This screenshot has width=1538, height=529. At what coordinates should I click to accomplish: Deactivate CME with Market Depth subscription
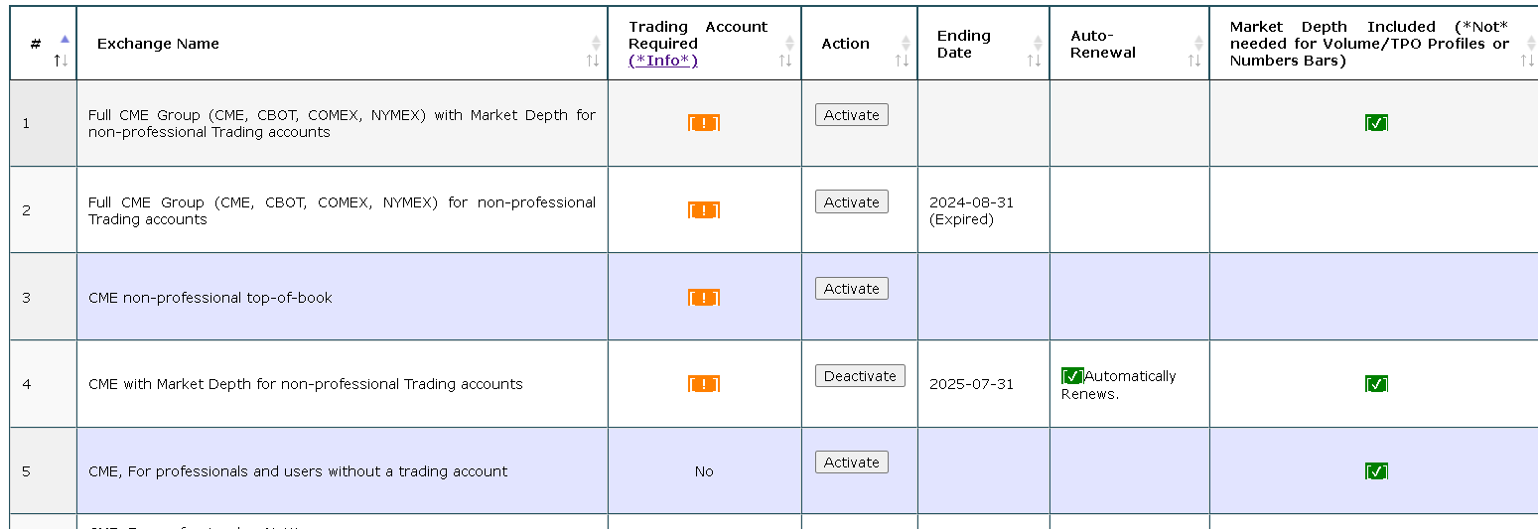[x=860, y=376]
